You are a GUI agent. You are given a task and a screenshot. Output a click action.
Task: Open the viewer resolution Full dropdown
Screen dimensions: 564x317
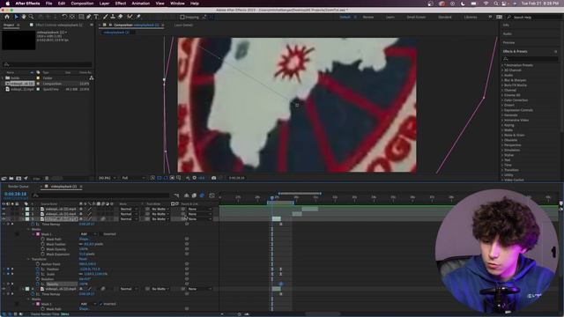pyautogui.click(x=133, y=178)
